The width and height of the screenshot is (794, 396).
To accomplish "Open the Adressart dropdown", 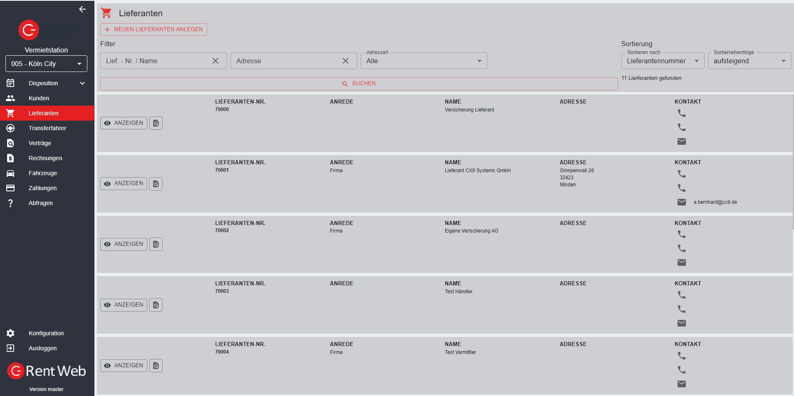I will (423, 61).
